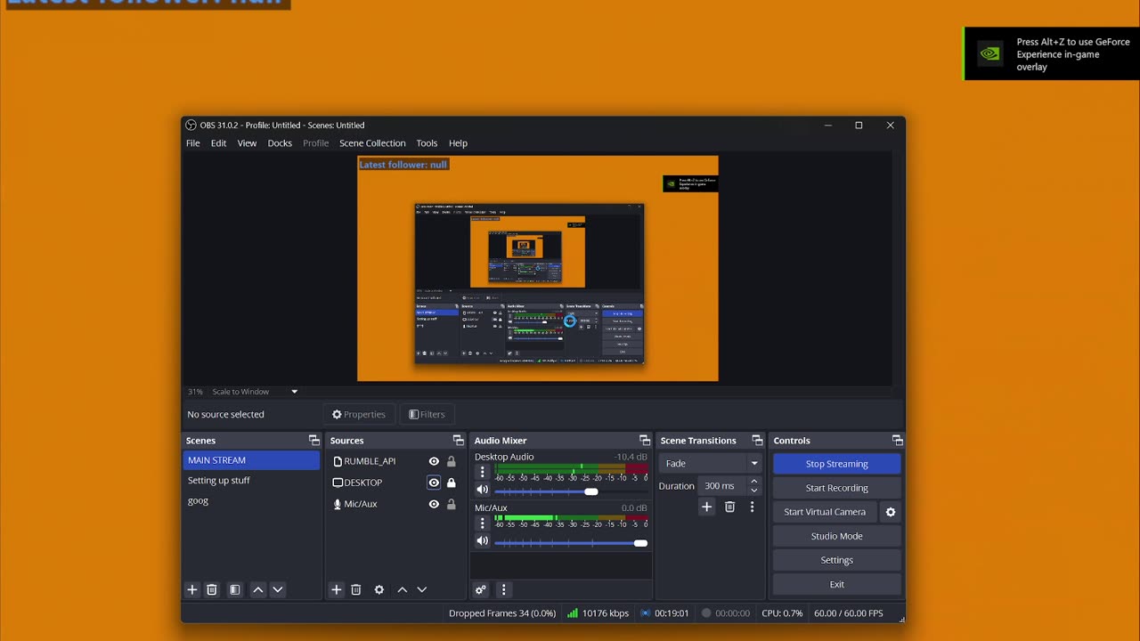Move source down arrow in Sources dock
Image resolution: width=1140 pixels, height=641 pixels.
click(422, 589)
